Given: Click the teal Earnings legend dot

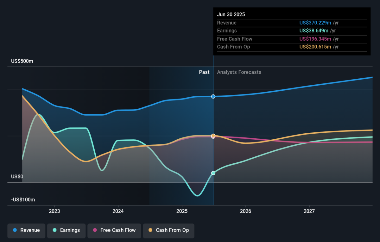Looking at the screenshot, I should point(54,230).
